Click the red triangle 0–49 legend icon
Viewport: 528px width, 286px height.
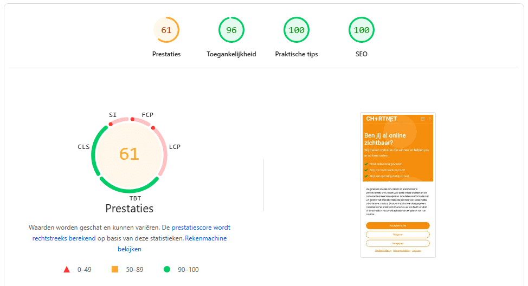pos(67,269)
